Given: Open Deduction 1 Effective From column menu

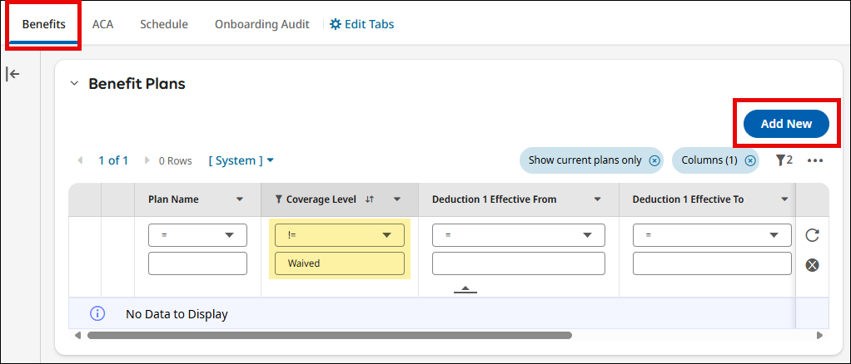Looking at the screenshot, I should click(597, 199).
